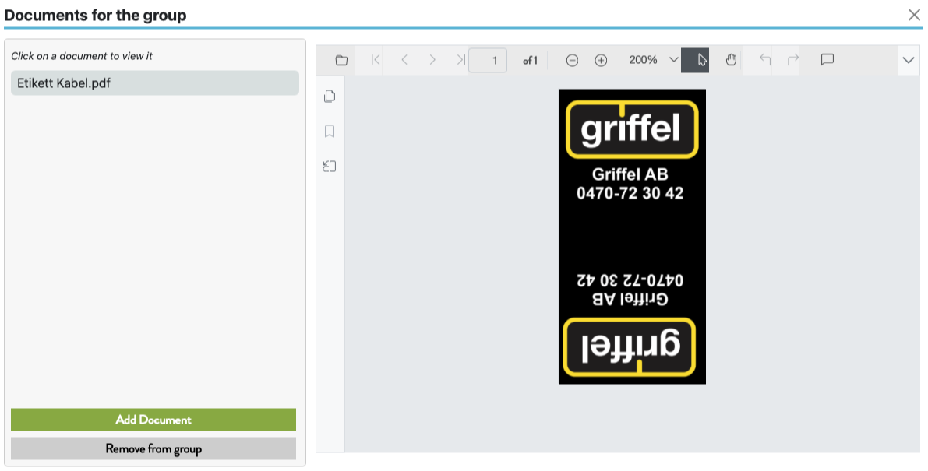Open the bookmarks sidebar panel
Image resolution: width=928 pixels, height=471 pixels.
point(330,132)
